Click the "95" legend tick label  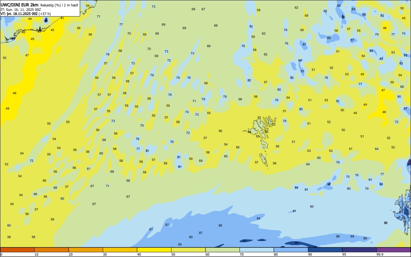(x=344, y=254)
